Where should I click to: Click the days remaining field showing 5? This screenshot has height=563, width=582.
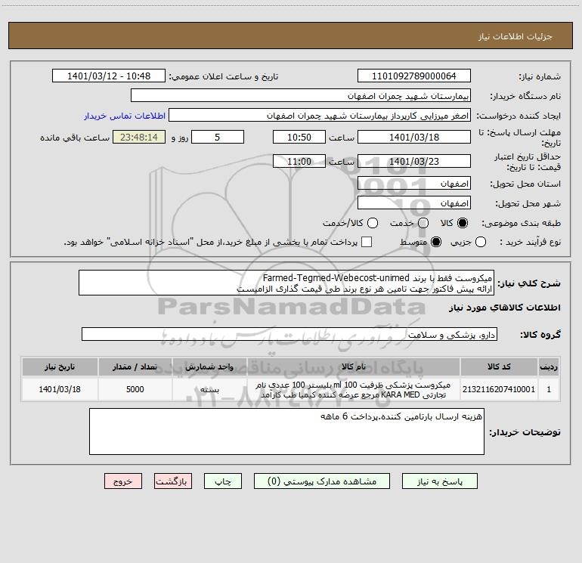pyautogui.click(x=218, y=137)
